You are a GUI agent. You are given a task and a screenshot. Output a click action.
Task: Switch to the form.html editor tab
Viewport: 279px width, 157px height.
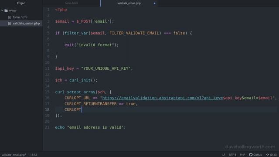click(x=71, y=3)
